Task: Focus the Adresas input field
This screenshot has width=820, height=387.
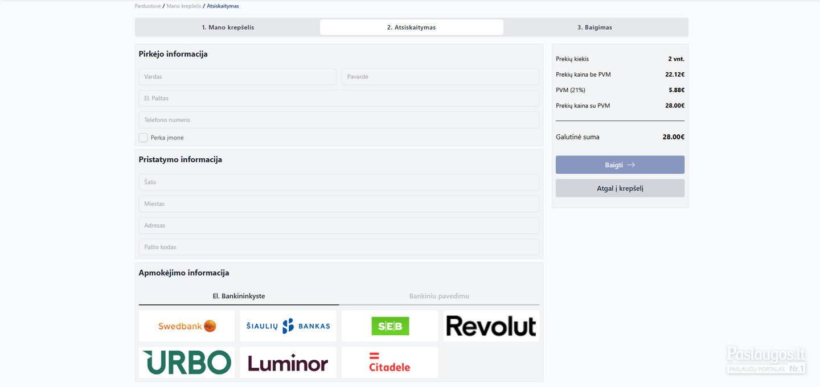Action: coord(339,225)
